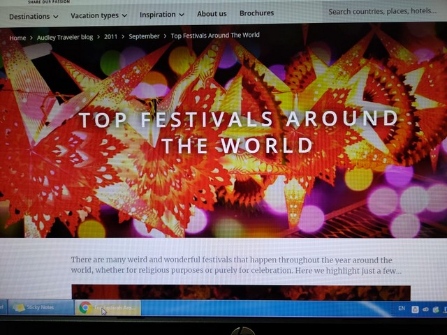447x335 pixels.
Task: Switch to the Chrome taskbar window
Action: (108, 307)
